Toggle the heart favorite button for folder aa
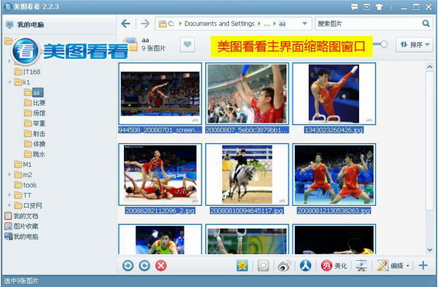This screenshot has height=287, width=438. pyautogui.click(x=188, y=44)
